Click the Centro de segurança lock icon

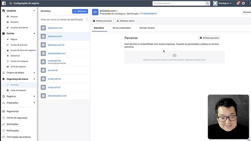(x=4, y=118)
